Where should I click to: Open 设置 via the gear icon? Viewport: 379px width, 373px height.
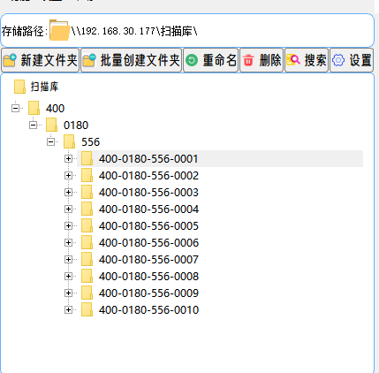point(338,60)
